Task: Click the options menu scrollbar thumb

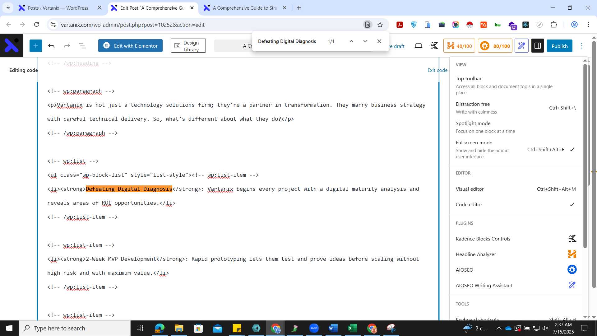Action: (585, 156)
